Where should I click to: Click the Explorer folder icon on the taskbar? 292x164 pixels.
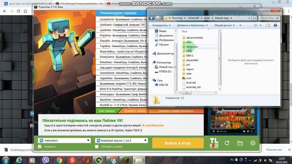[x=139, y=160]
